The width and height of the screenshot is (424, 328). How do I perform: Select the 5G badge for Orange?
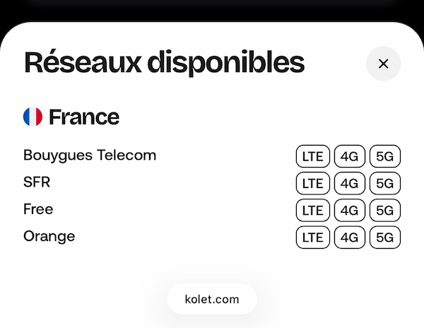click(385, 237)
